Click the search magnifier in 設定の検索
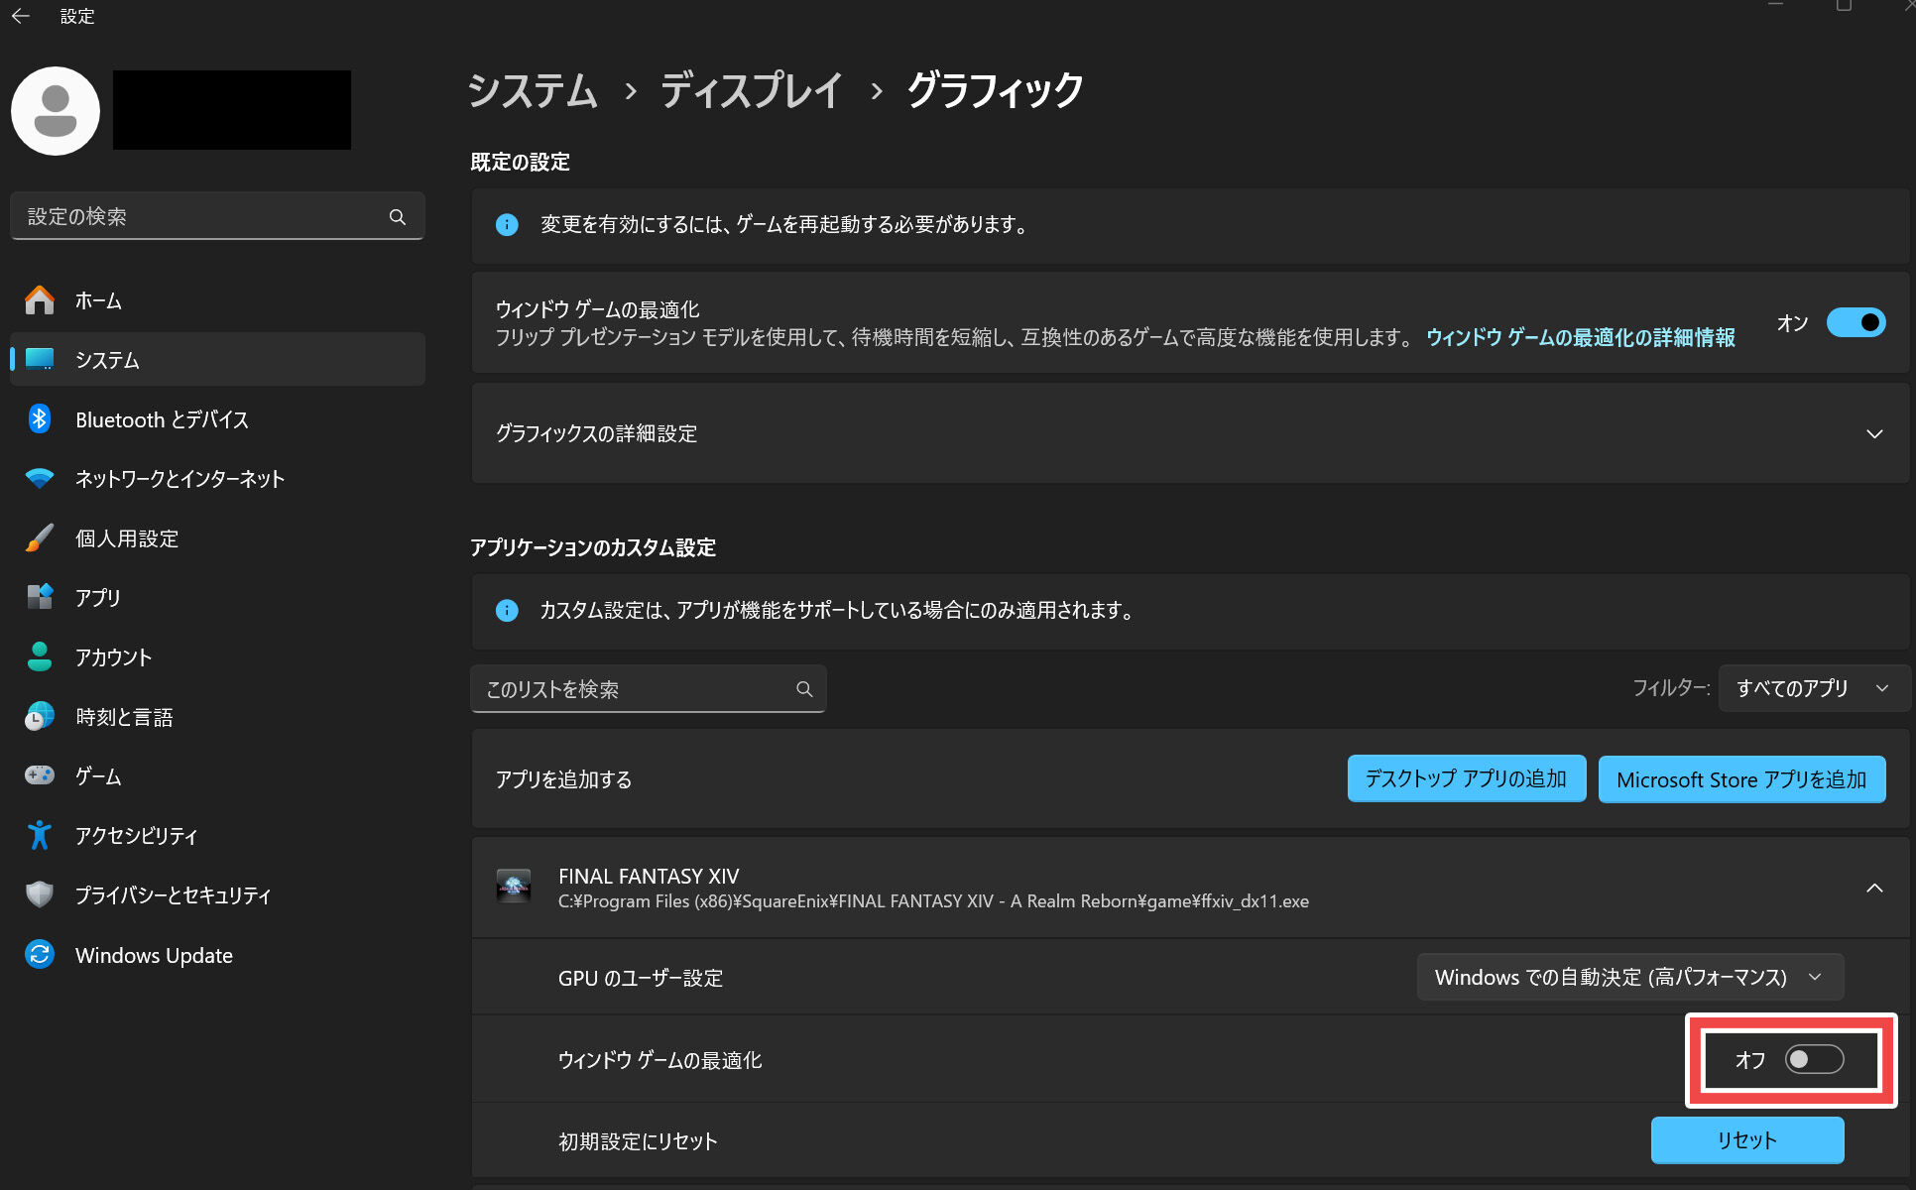This screenshot has height=1190, width=1916. pyautogui.click(x=398, y=217)
